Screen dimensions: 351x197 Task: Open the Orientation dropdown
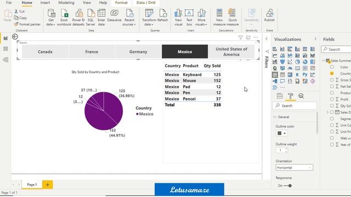(295, 167)
